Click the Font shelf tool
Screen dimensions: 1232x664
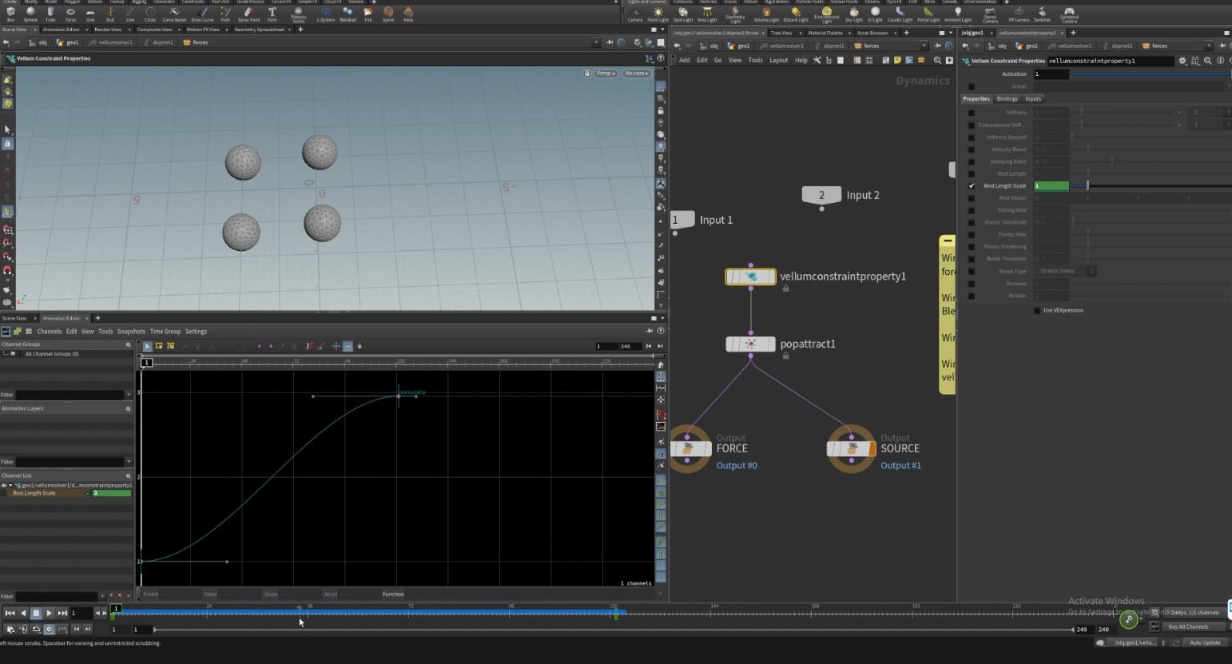point(272,14)
